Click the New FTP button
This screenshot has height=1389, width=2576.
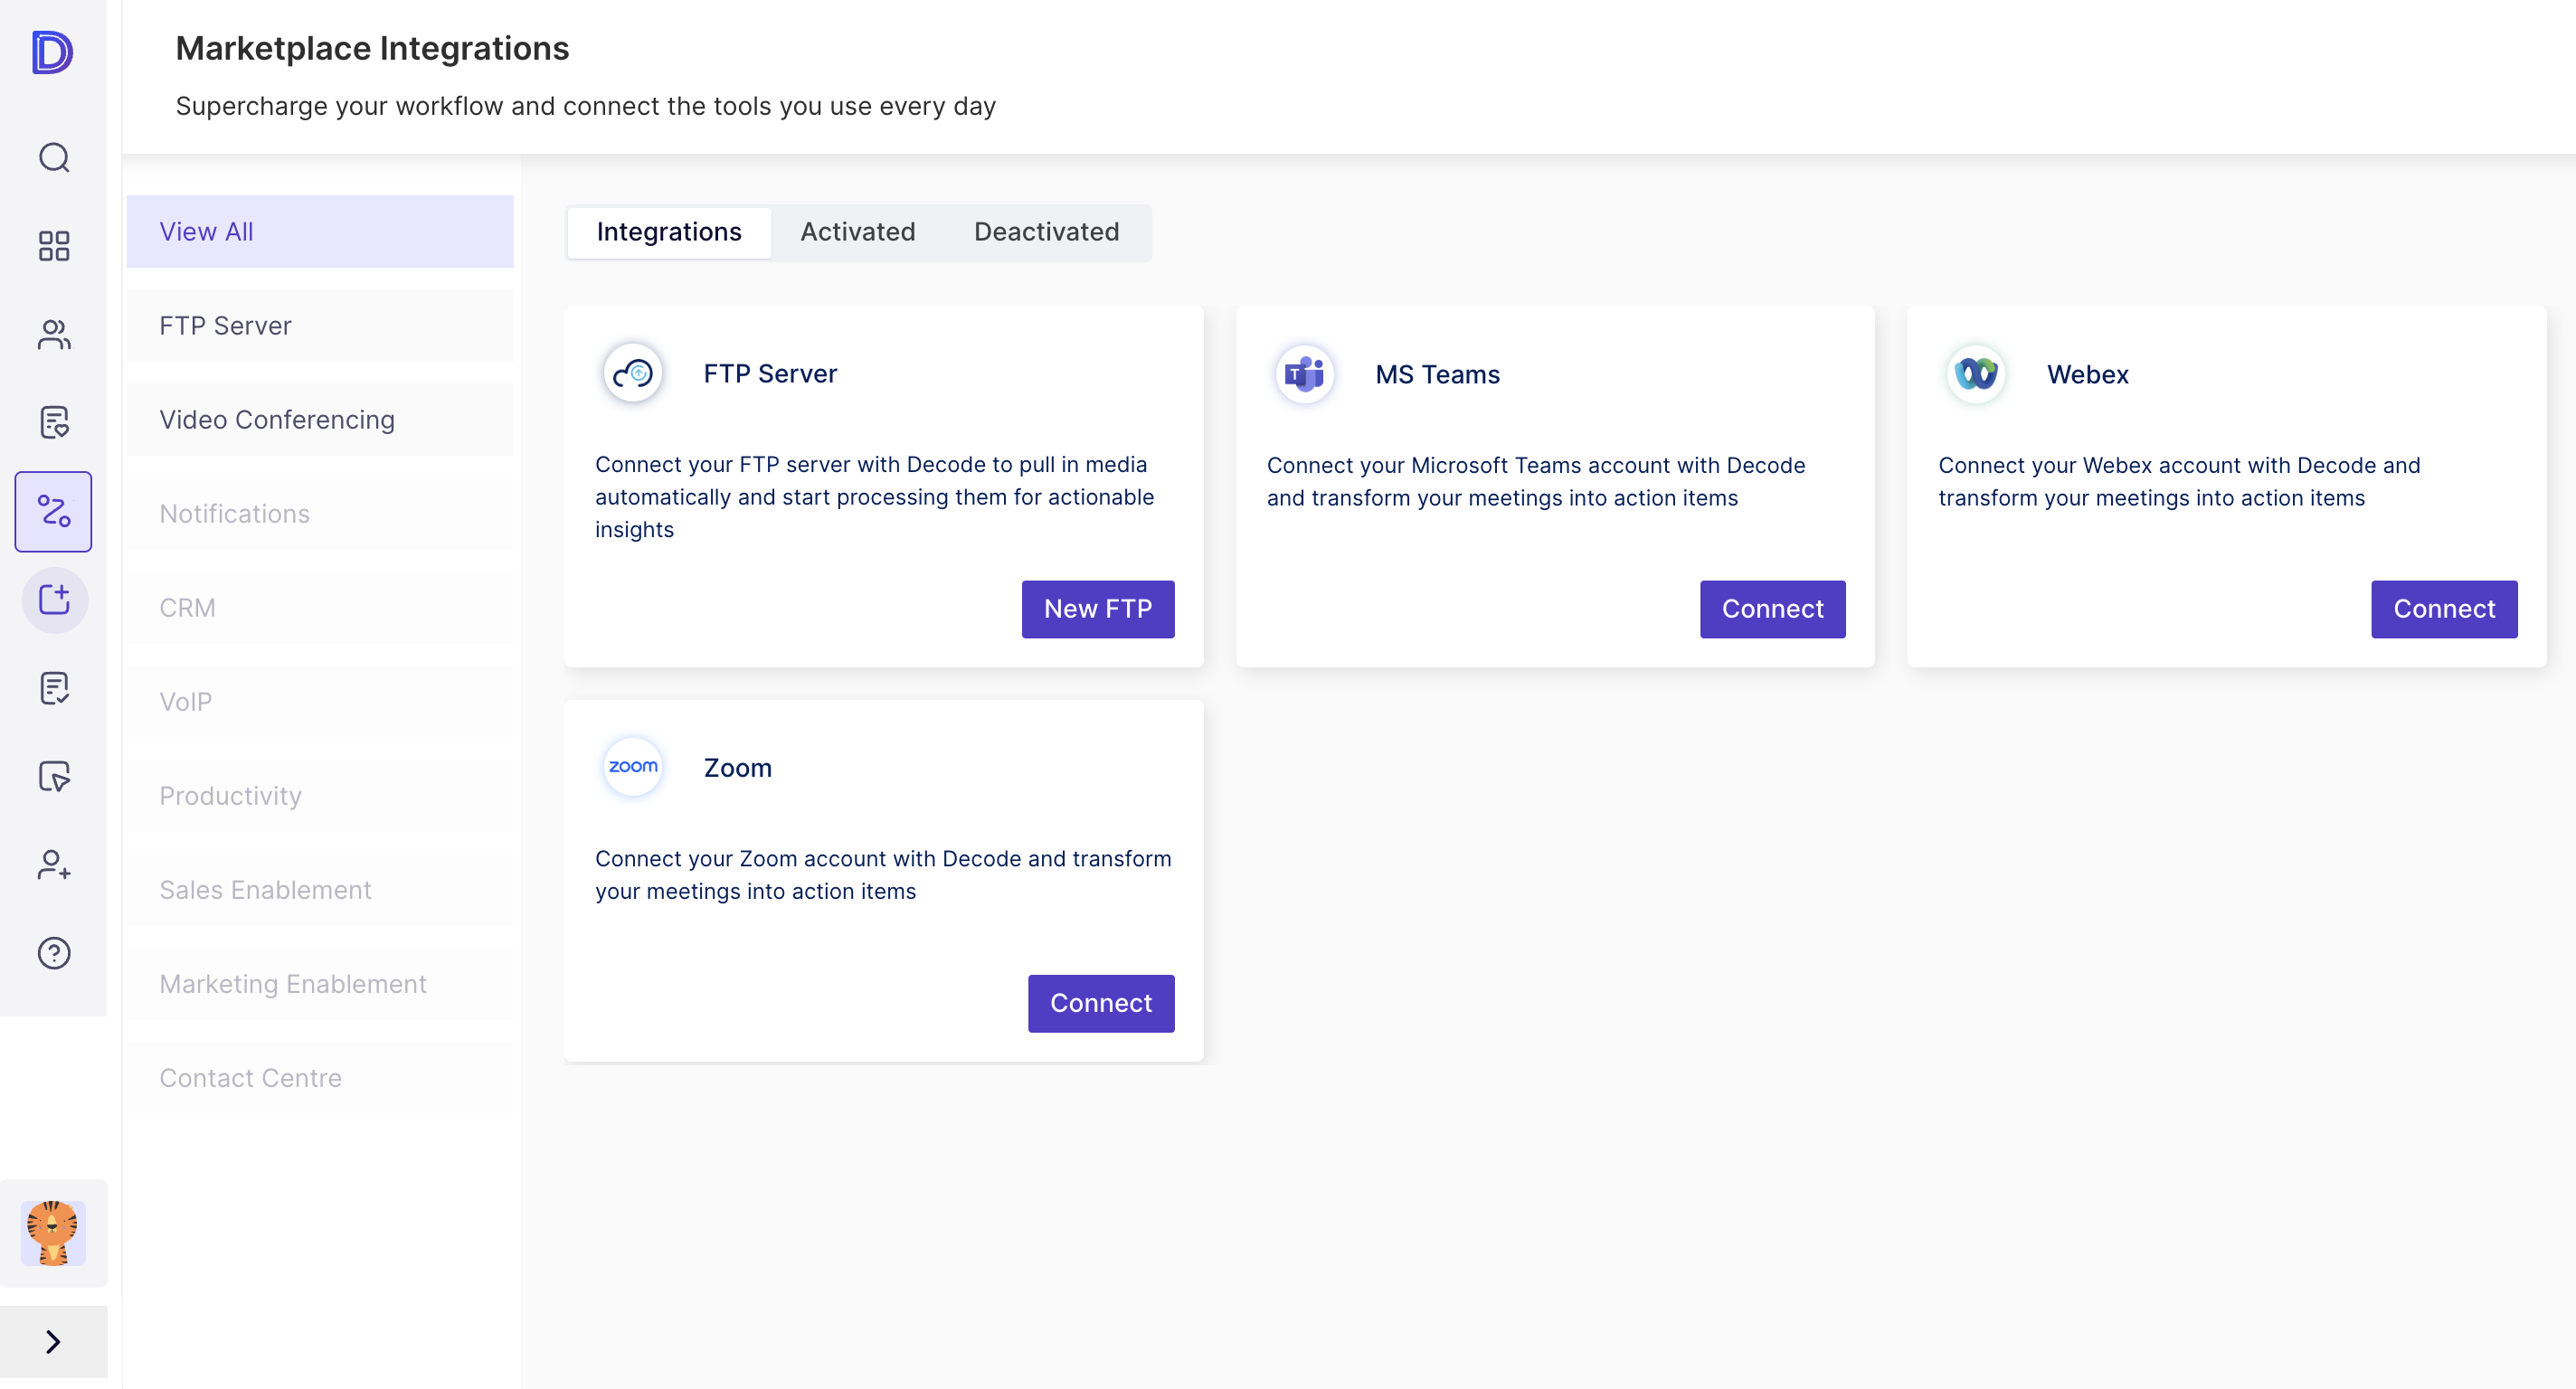coord(1098,609)
